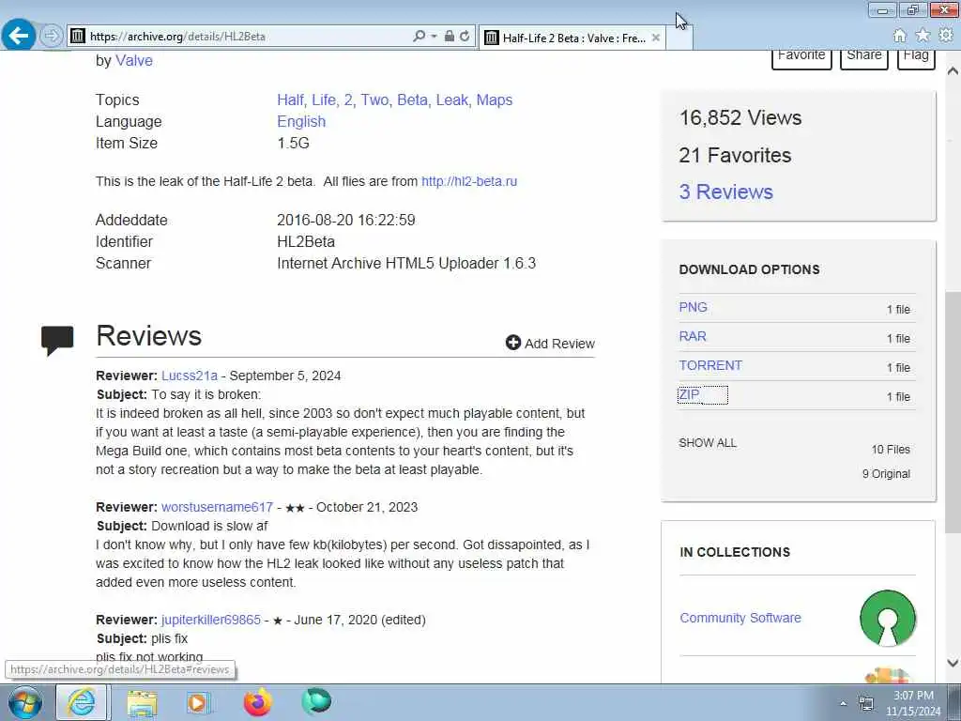Click the '21 Favorites' text
The width and height of the screenshot is (961, 721).
click(735, 155)
